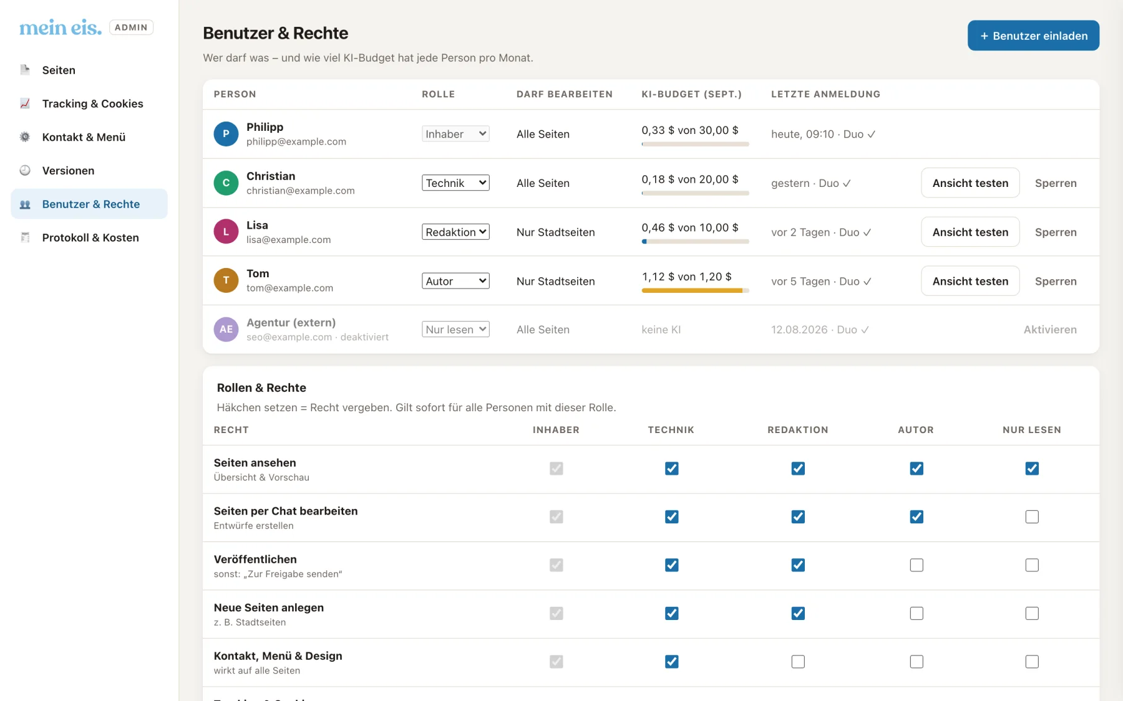Screen dimensions: 1123x701
Task: Click 'Nur Stadtseiten' in Tom's row
Action: 555,281
